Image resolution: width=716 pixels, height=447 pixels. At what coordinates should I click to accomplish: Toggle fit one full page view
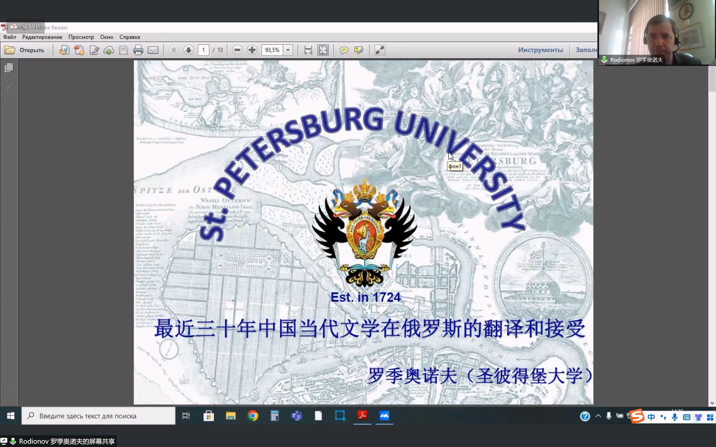(323, 50)
